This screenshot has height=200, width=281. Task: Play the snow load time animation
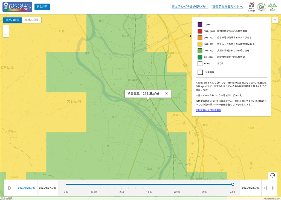coord(10,188)
